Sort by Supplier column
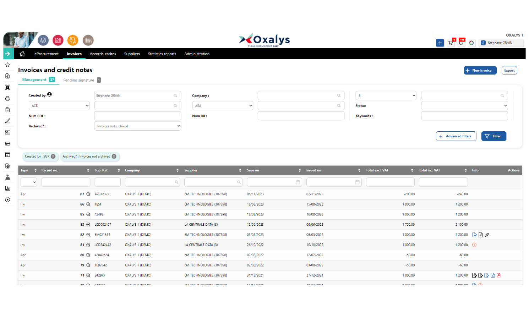The height and width of the screenshot is (318, 529). pos(240,170)
